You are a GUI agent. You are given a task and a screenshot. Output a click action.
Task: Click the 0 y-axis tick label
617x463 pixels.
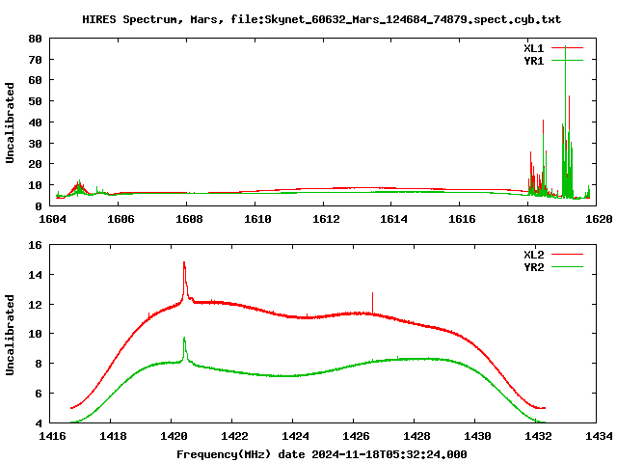39,206
